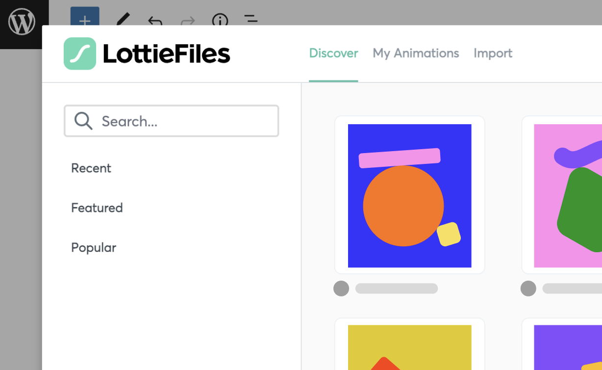Viewport: 602px width, 370px height.
Task: Select the pencil Tools icon
Action: click(123, 20)
